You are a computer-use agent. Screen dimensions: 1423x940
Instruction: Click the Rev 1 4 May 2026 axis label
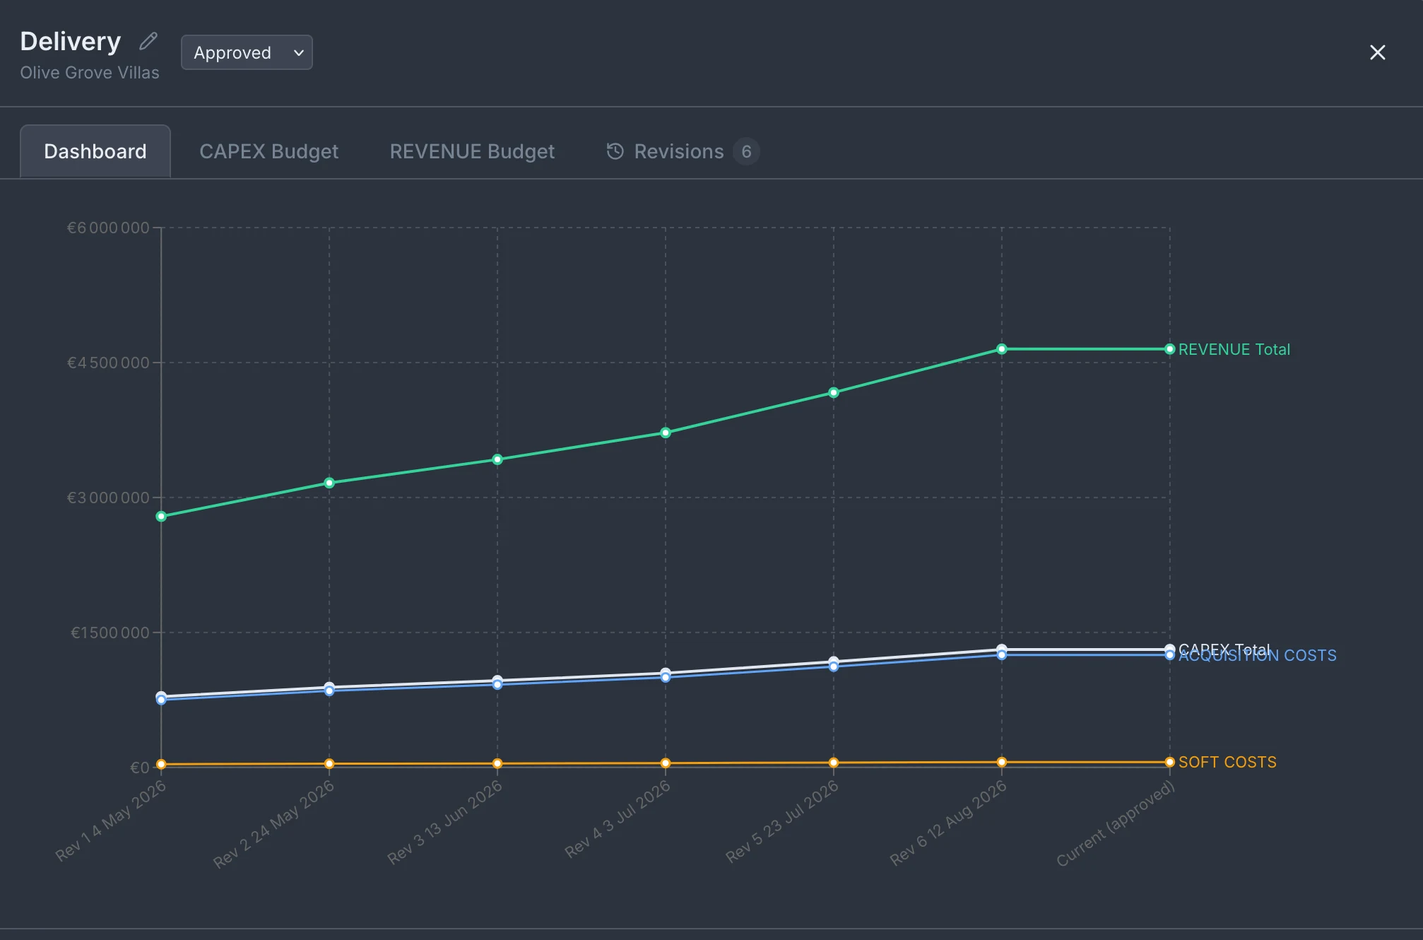(111, 821)
